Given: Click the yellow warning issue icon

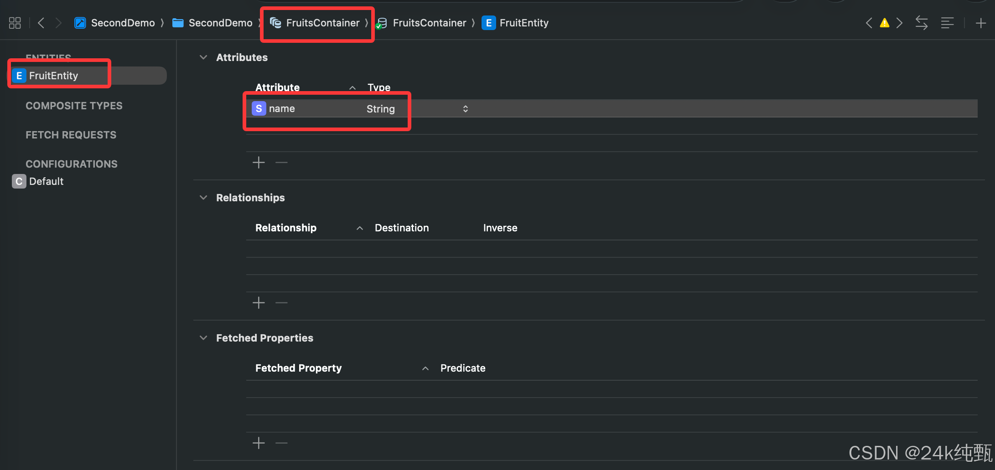Looking at the screenshot, I should tap(884, 23).
